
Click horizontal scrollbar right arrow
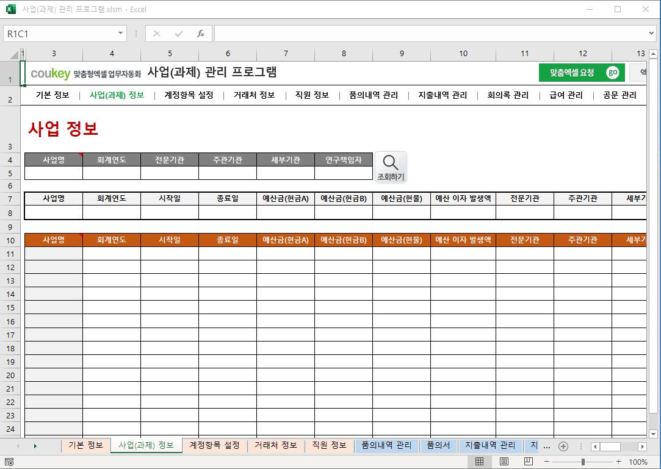[x=643, y=446]
